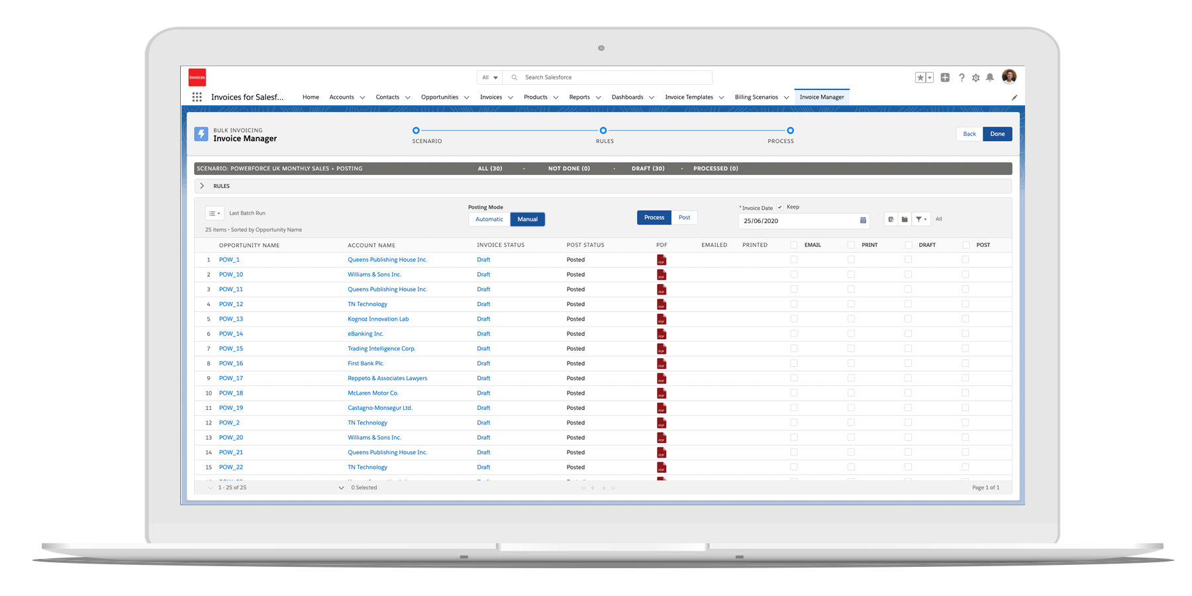Click the calendar icon in Invoice Date

[863, 221]
